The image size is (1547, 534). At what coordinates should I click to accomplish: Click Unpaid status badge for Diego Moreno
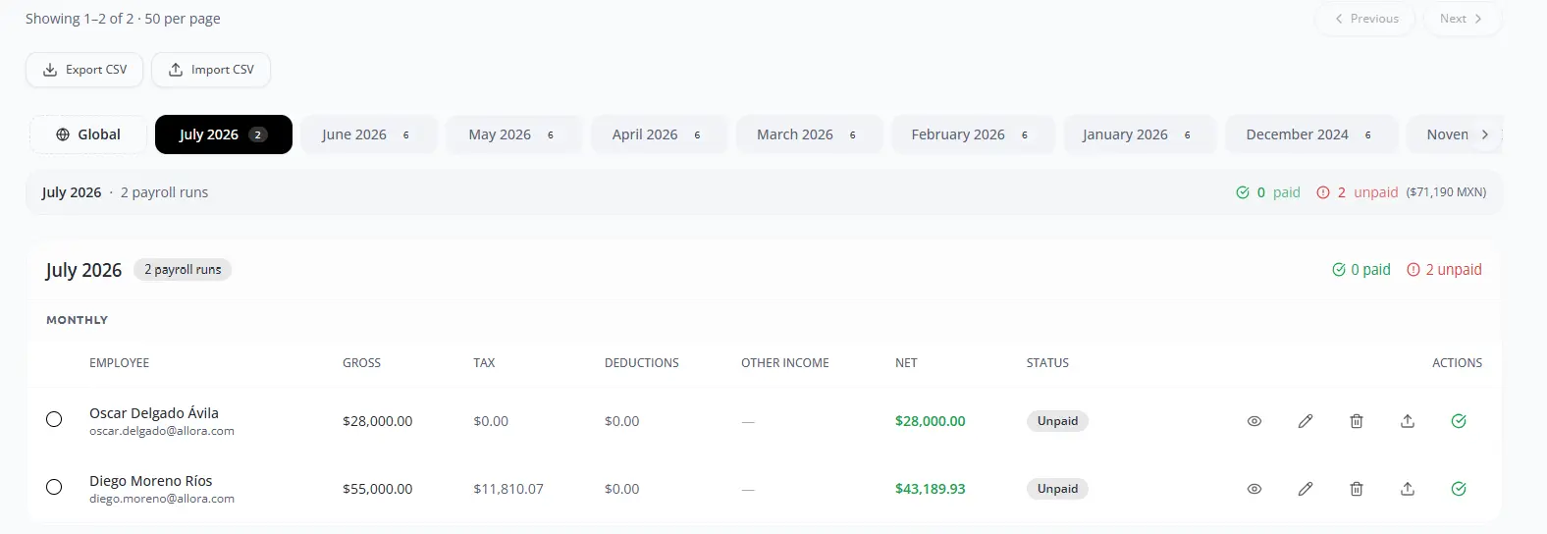pyautogui.click(x=1057, y=489)
